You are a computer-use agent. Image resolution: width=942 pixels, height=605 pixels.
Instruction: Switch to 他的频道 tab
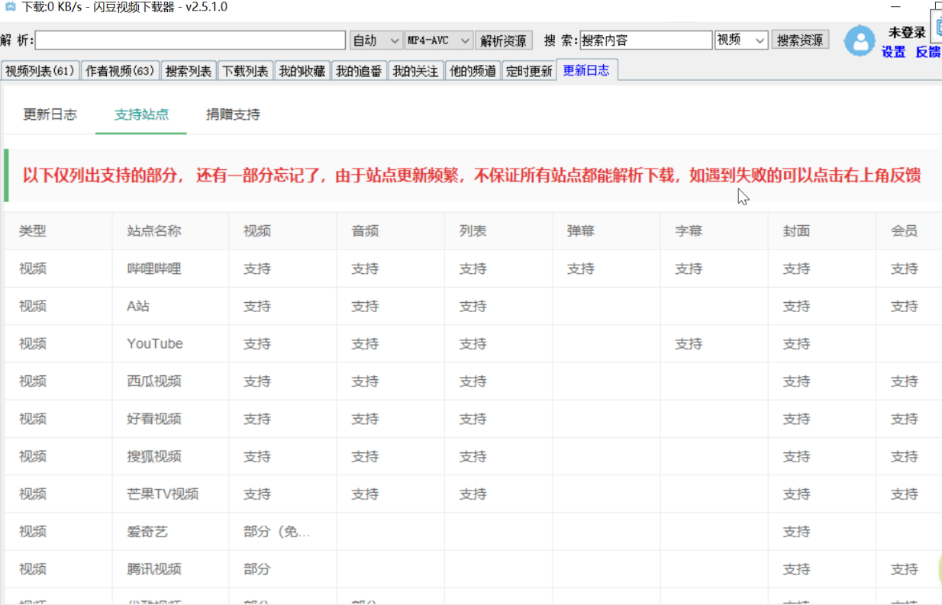pyautogui.click(x=473, y=71)
